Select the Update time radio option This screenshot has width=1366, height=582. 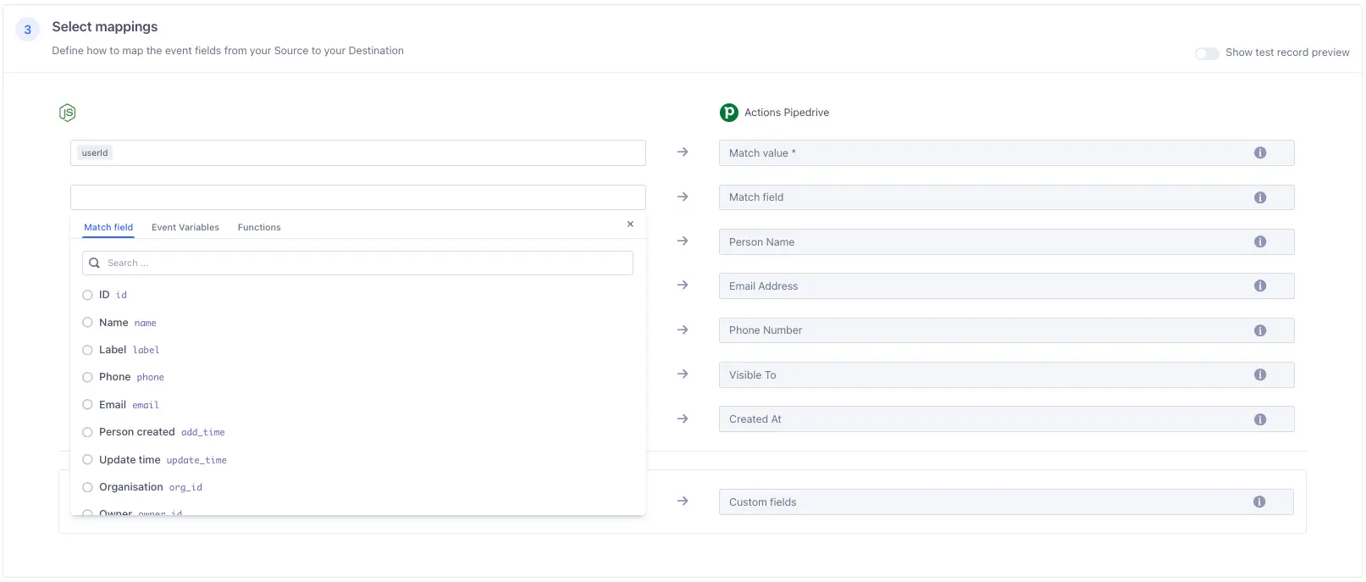point(87,460)
